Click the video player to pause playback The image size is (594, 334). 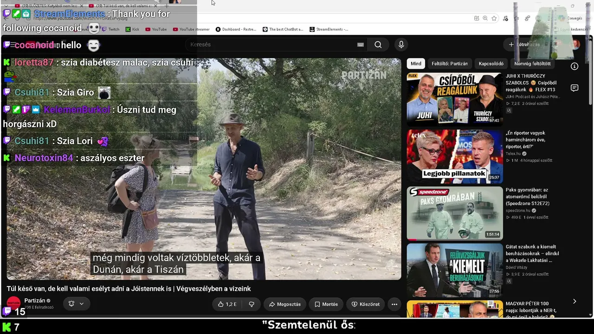click(204, 169)
